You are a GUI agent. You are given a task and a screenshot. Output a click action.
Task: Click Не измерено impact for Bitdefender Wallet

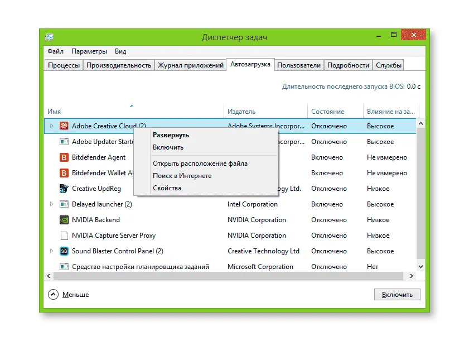pyautogui.click(x=387, y=173)
